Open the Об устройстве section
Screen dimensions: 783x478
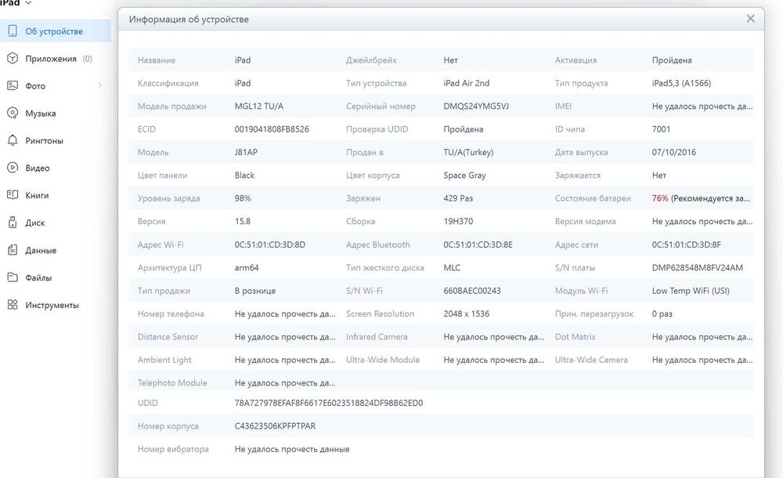click(56, 31)
